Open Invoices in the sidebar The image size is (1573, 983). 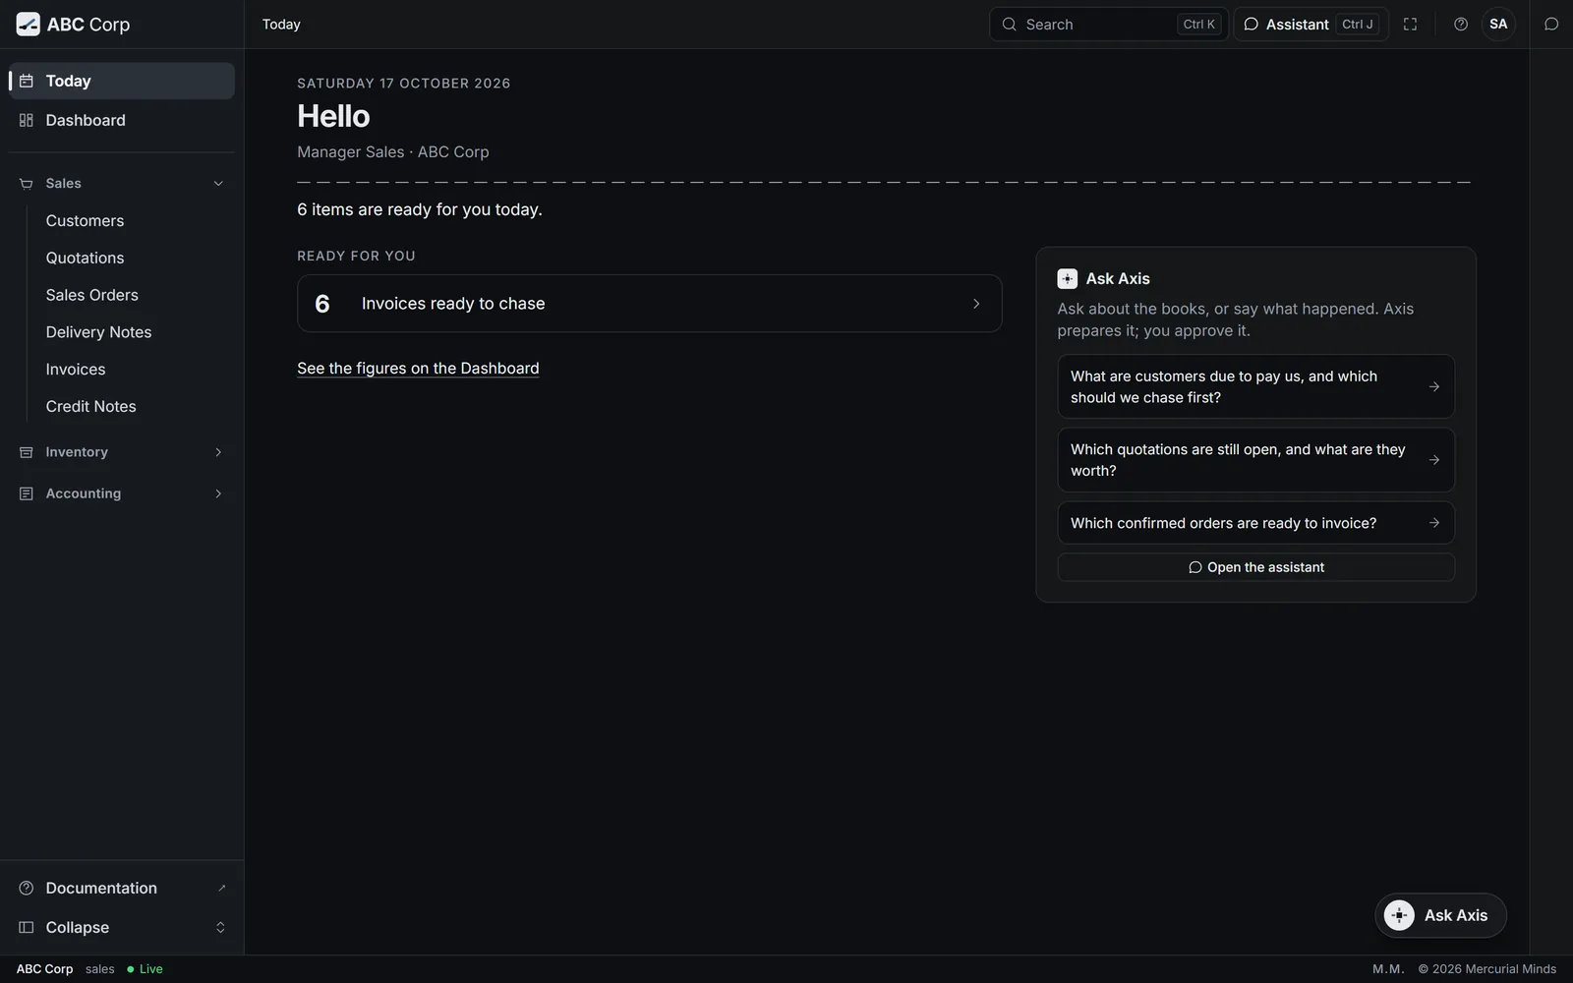click(x=76, y=370)
